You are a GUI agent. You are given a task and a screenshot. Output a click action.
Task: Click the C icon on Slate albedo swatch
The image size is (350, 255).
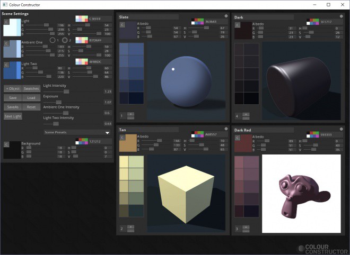[122, 24]
